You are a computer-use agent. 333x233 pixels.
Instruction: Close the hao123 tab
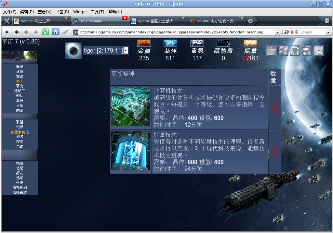point(66,18)
